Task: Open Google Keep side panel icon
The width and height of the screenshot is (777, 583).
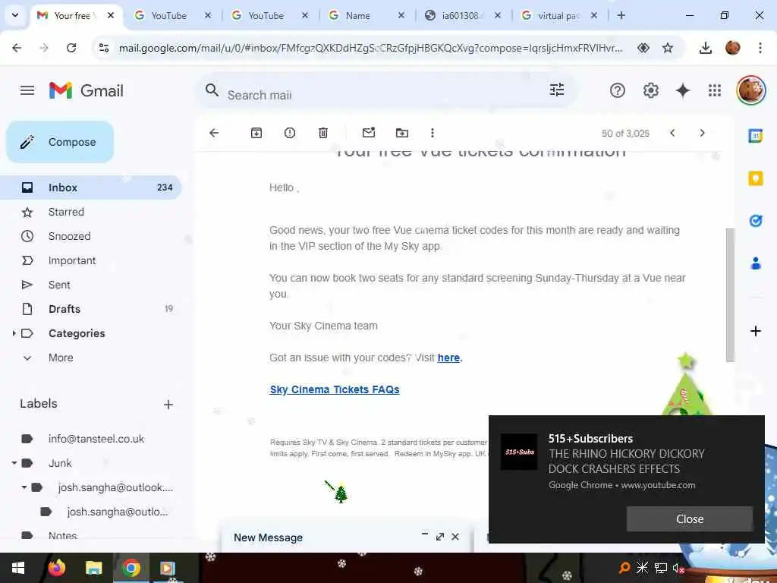Action: 756,178
